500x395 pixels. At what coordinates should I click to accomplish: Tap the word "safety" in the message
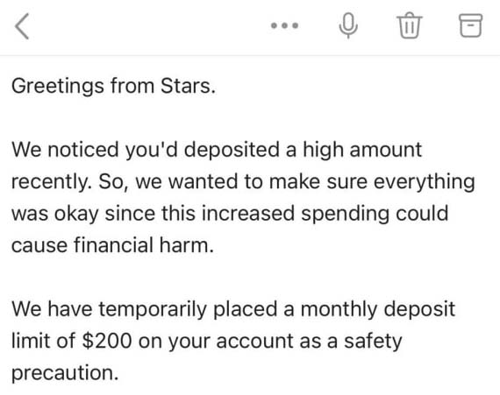pyautogui.click(x=373, y=341)
